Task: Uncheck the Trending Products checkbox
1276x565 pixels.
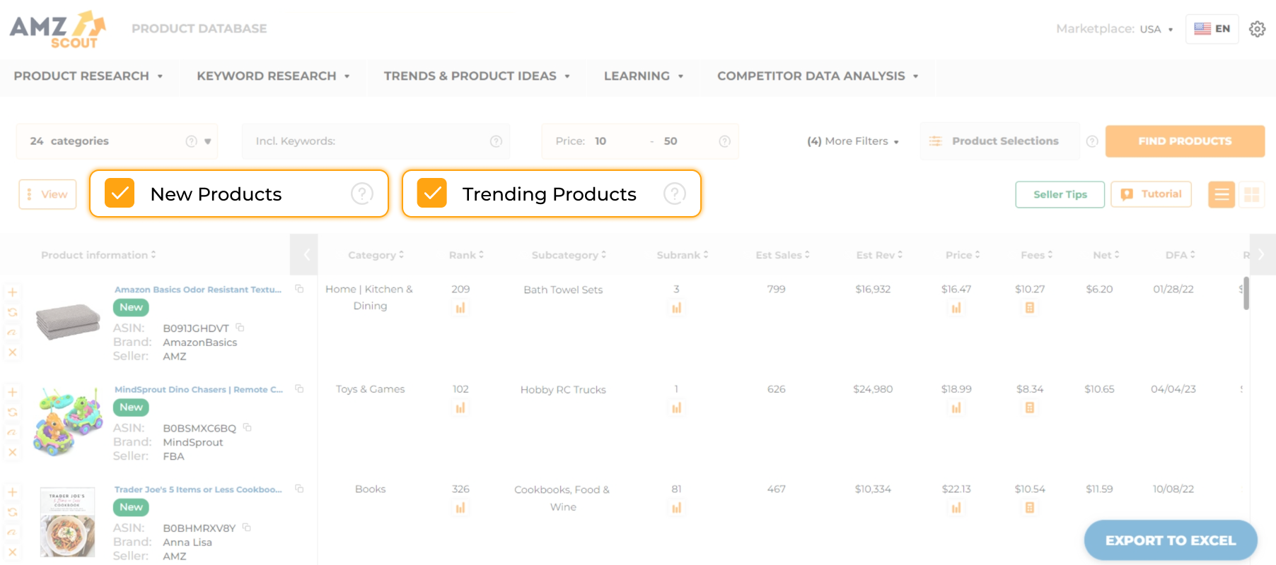Action: click(x=431, y=194)
